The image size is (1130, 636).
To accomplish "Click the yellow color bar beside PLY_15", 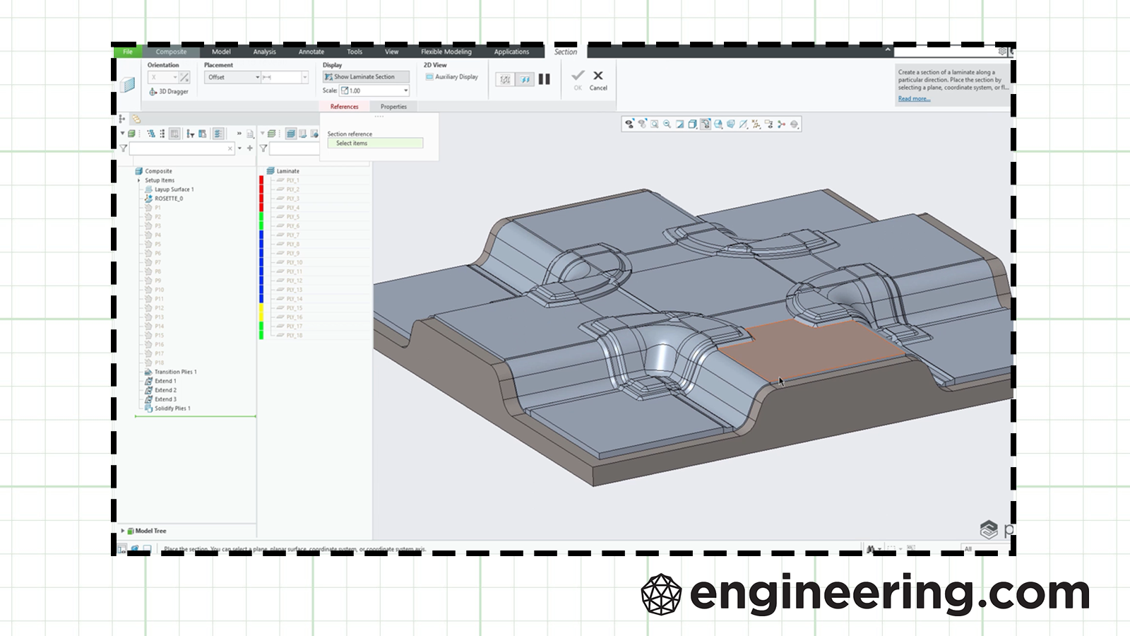I will [x=261, y=308].
